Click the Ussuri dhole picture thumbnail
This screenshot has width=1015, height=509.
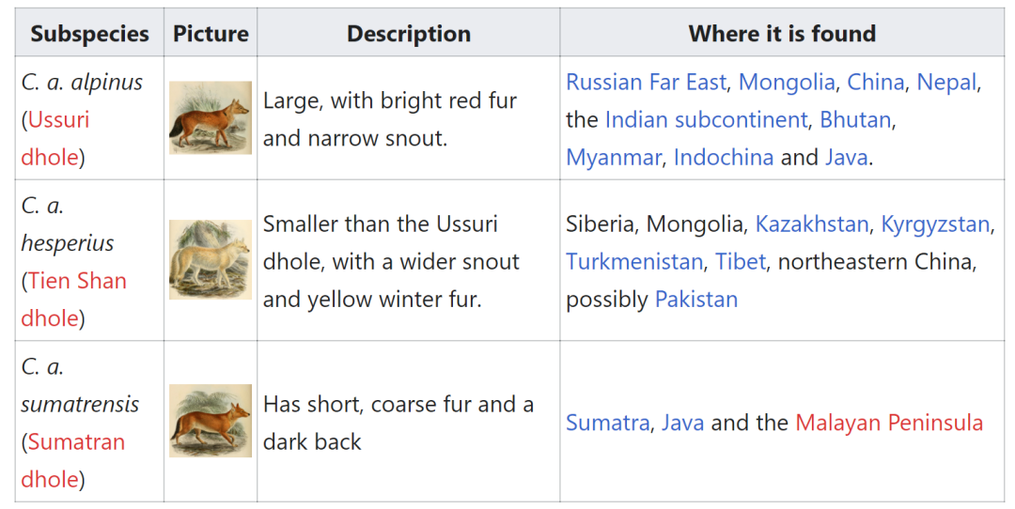coord(211,117)
